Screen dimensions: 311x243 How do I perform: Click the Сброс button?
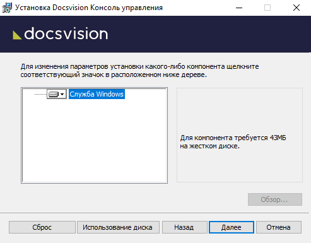[42, 227]
